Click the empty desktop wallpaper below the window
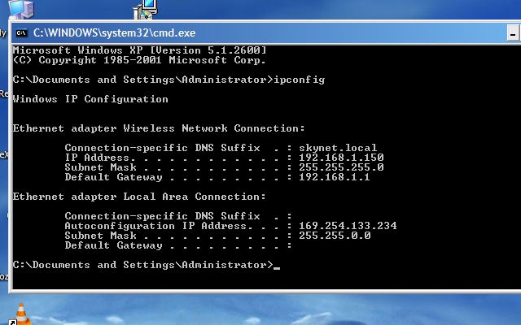Image resolution: width=521 pixels, height=325 pixels. tap(266, 310)
